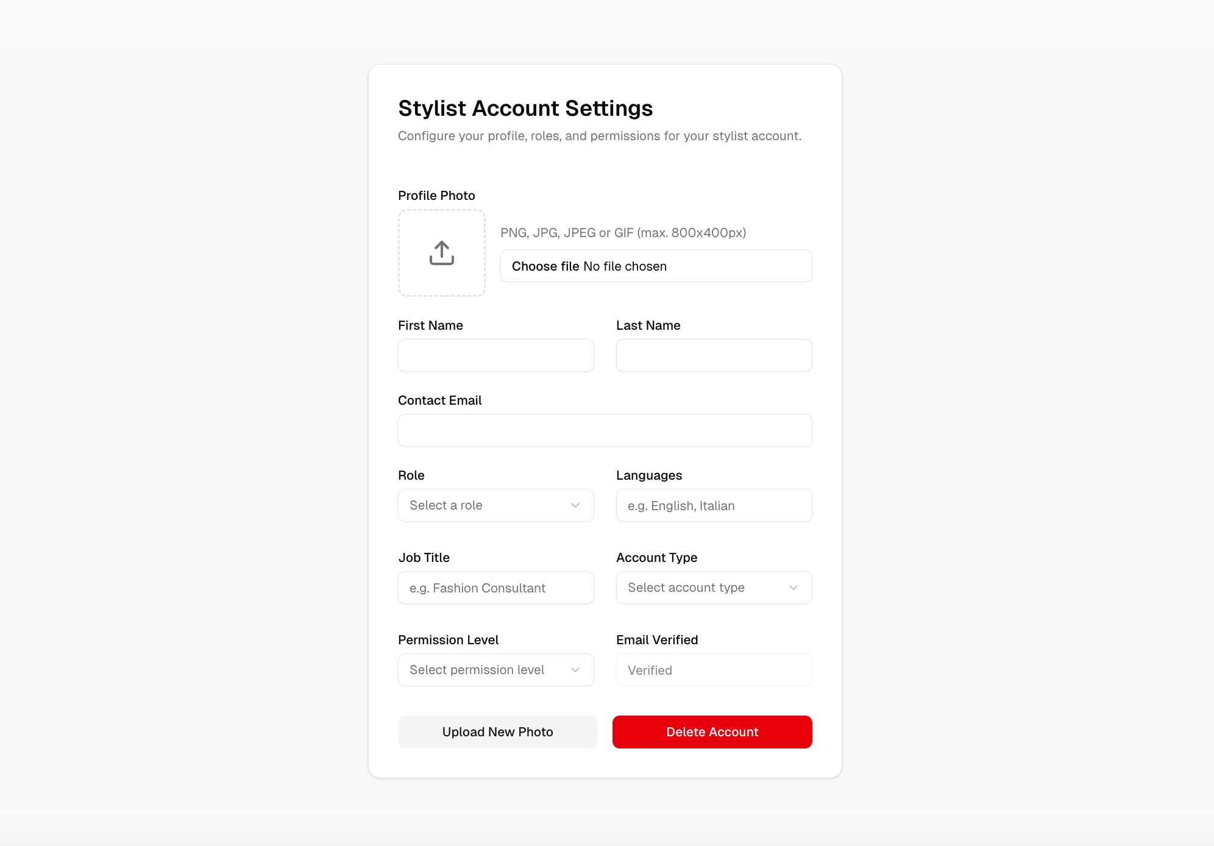Viewport: 1214px width, 846px height.
Task: Open the 'Select account type' dropdown
Action: tap(713, 588)
